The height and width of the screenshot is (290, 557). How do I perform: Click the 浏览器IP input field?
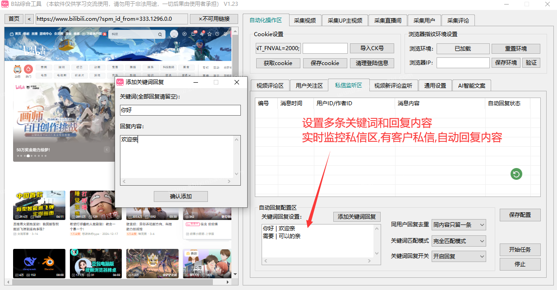point(463,63)
